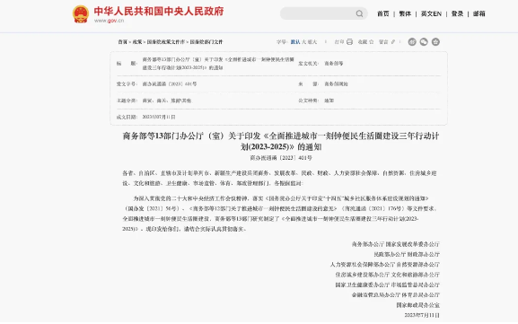Click closing date 2023年7月11日 at bottom

(422, 315)
